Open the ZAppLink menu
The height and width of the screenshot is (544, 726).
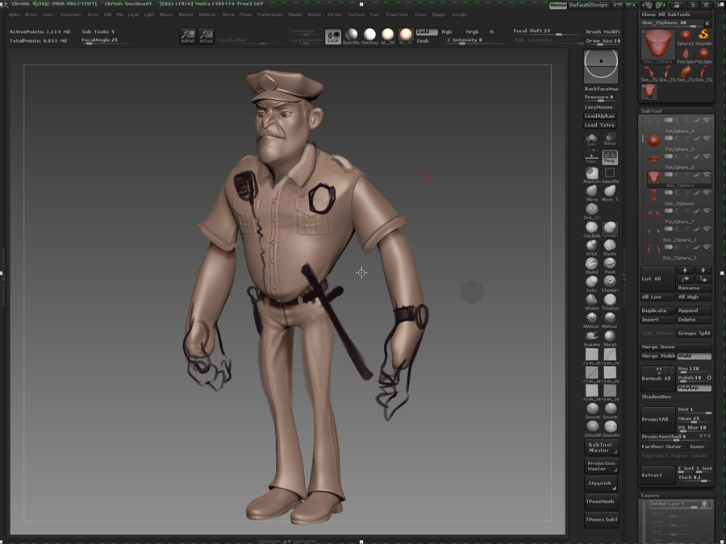(x=601, y=484)
